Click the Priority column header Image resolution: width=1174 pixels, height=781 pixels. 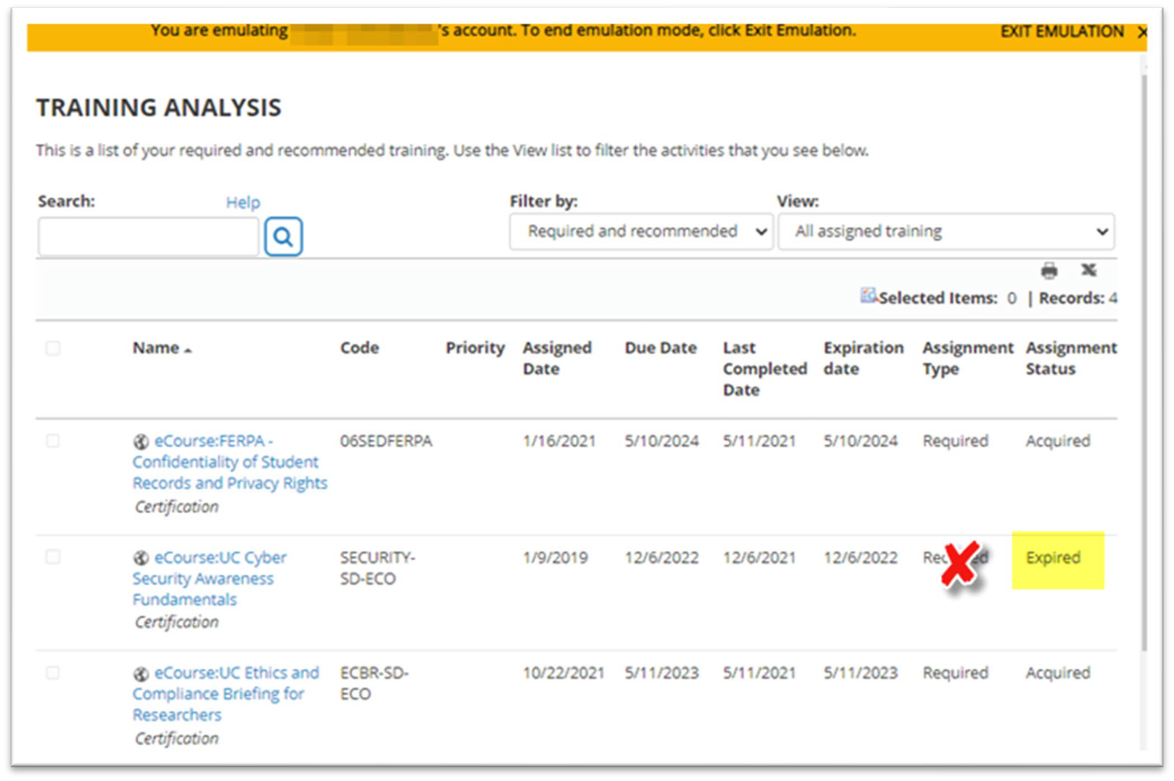pos(475,348)
